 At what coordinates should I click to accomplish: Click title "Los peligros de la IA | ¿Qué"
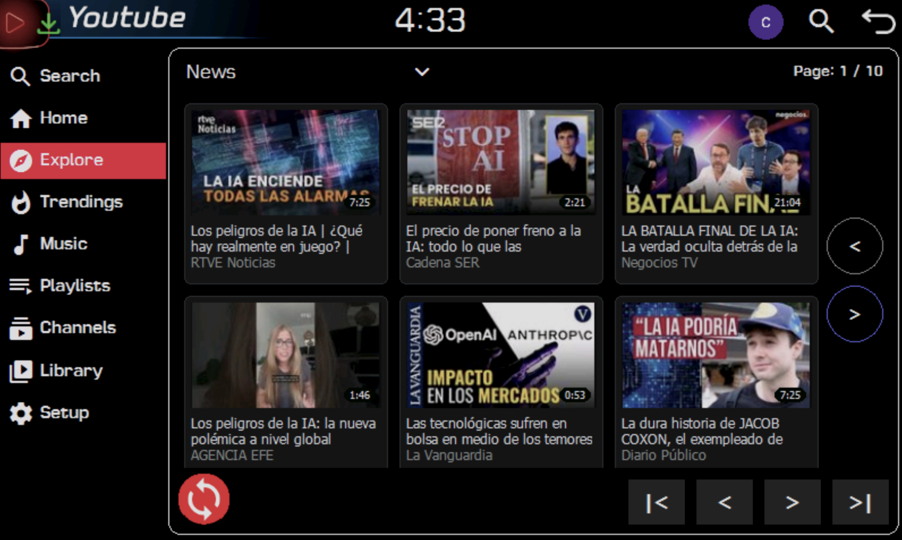(276, 231)
